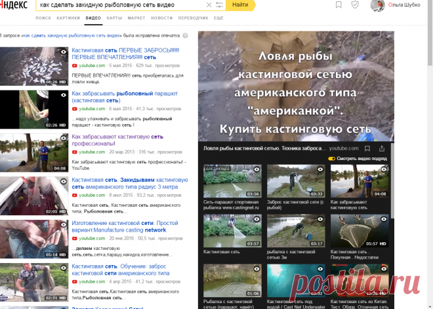Screen dimensions: 433x309
Task: Share the playing video
Action: pos(382,148)
